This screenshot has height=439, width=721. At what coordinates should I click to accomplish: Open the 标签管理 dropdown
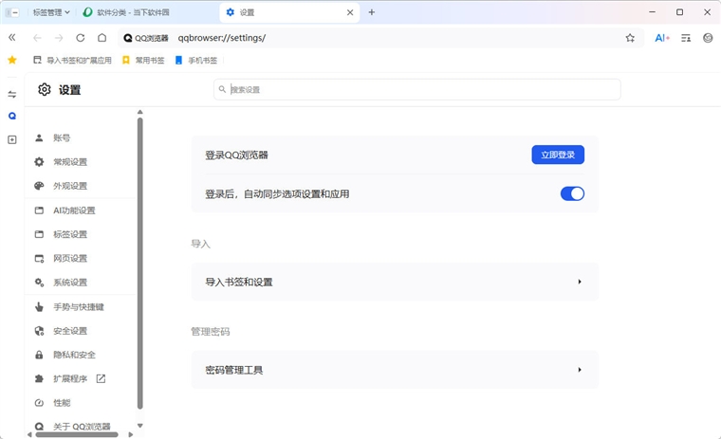[51, 12]
